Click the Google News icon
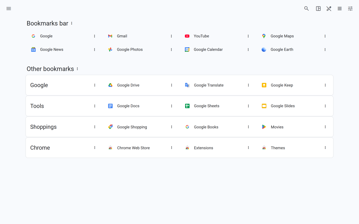 [x=33, y=50]
